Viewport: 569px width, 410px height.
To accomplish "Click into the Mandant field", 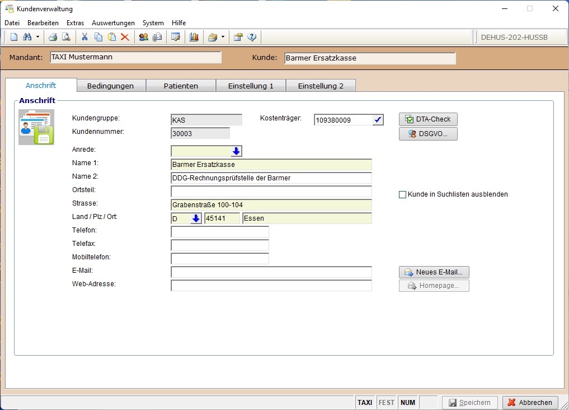I will point(136,57).
